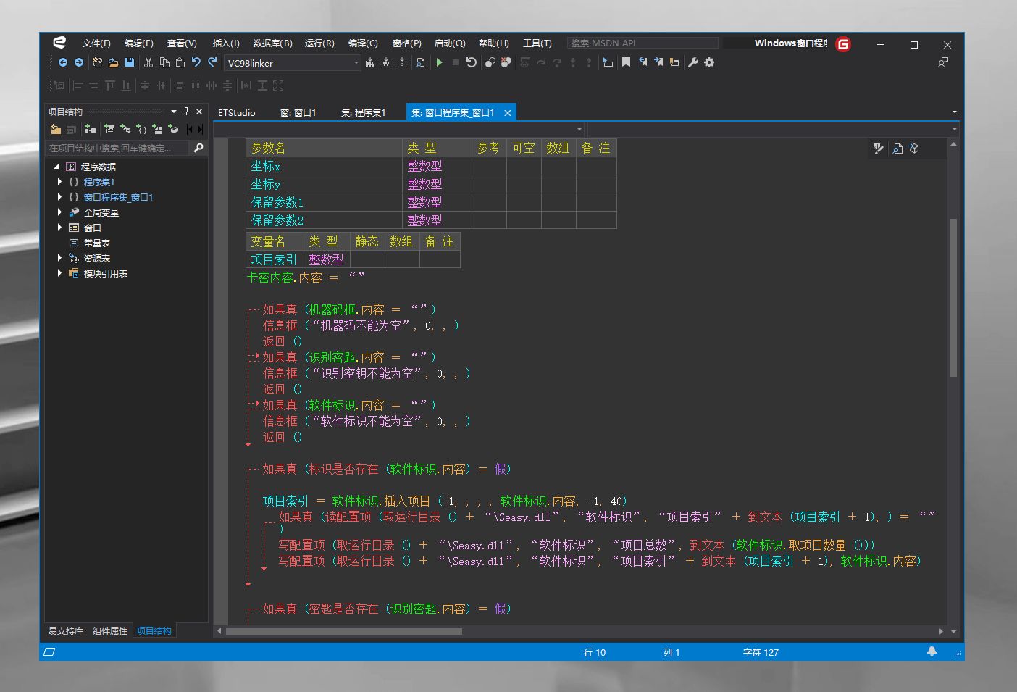
Task: Click the find in file magnifier icon
Action: click(x=421, y=63)
